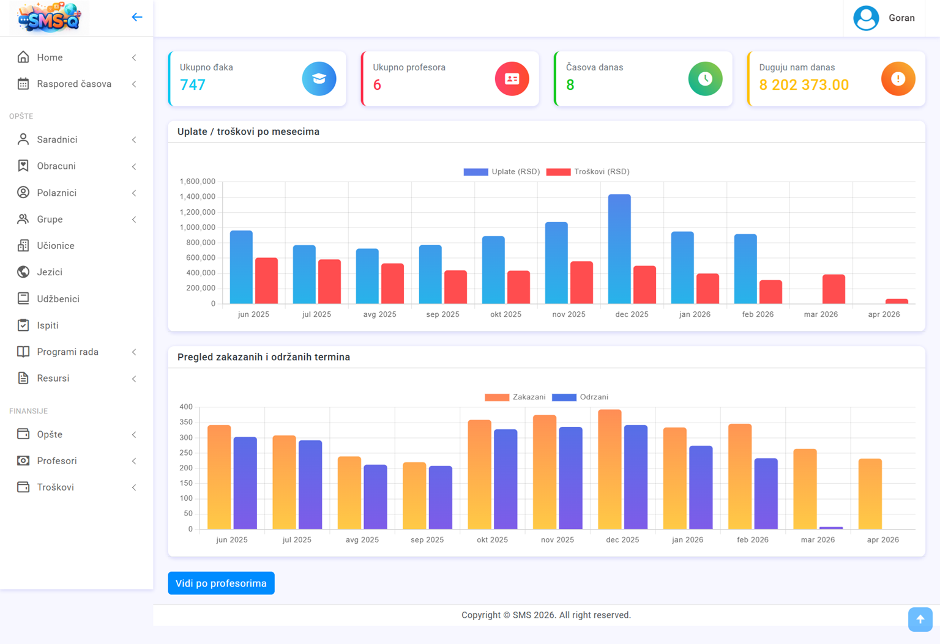Click the nov 2025 Uplate blue bar

556,263
